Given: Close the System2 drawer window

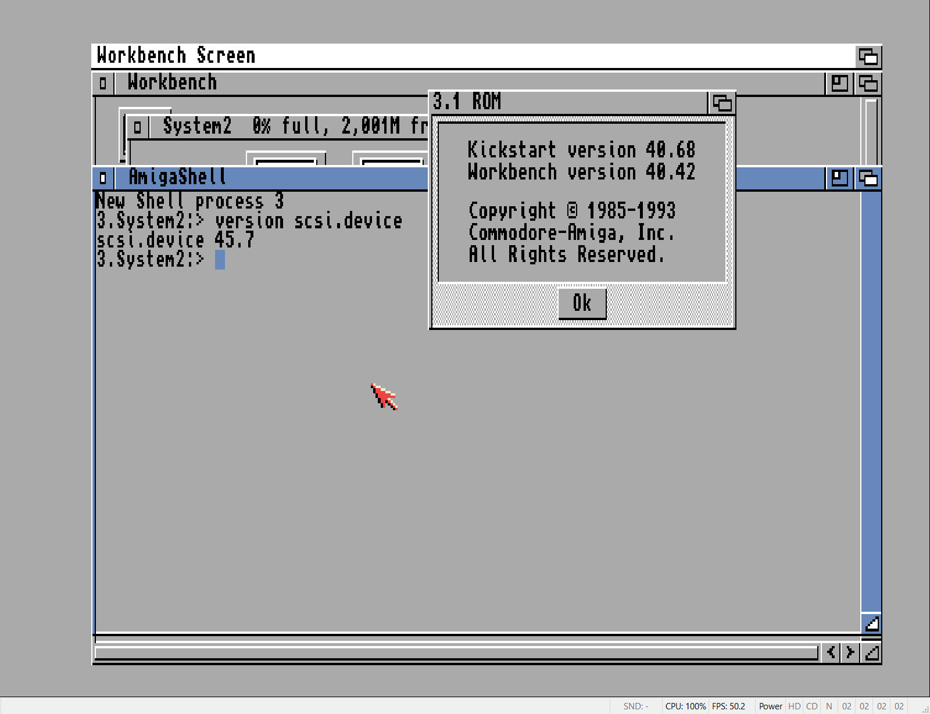Looking at the screenshot, I should tap(137, 127).
